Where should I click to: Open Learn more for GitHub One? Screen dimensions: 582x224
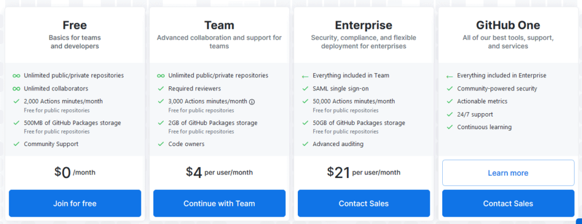[x=508, y=173]
